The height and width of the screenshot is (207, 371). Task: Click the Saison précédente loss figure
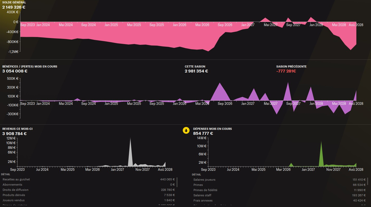[286, 71]
